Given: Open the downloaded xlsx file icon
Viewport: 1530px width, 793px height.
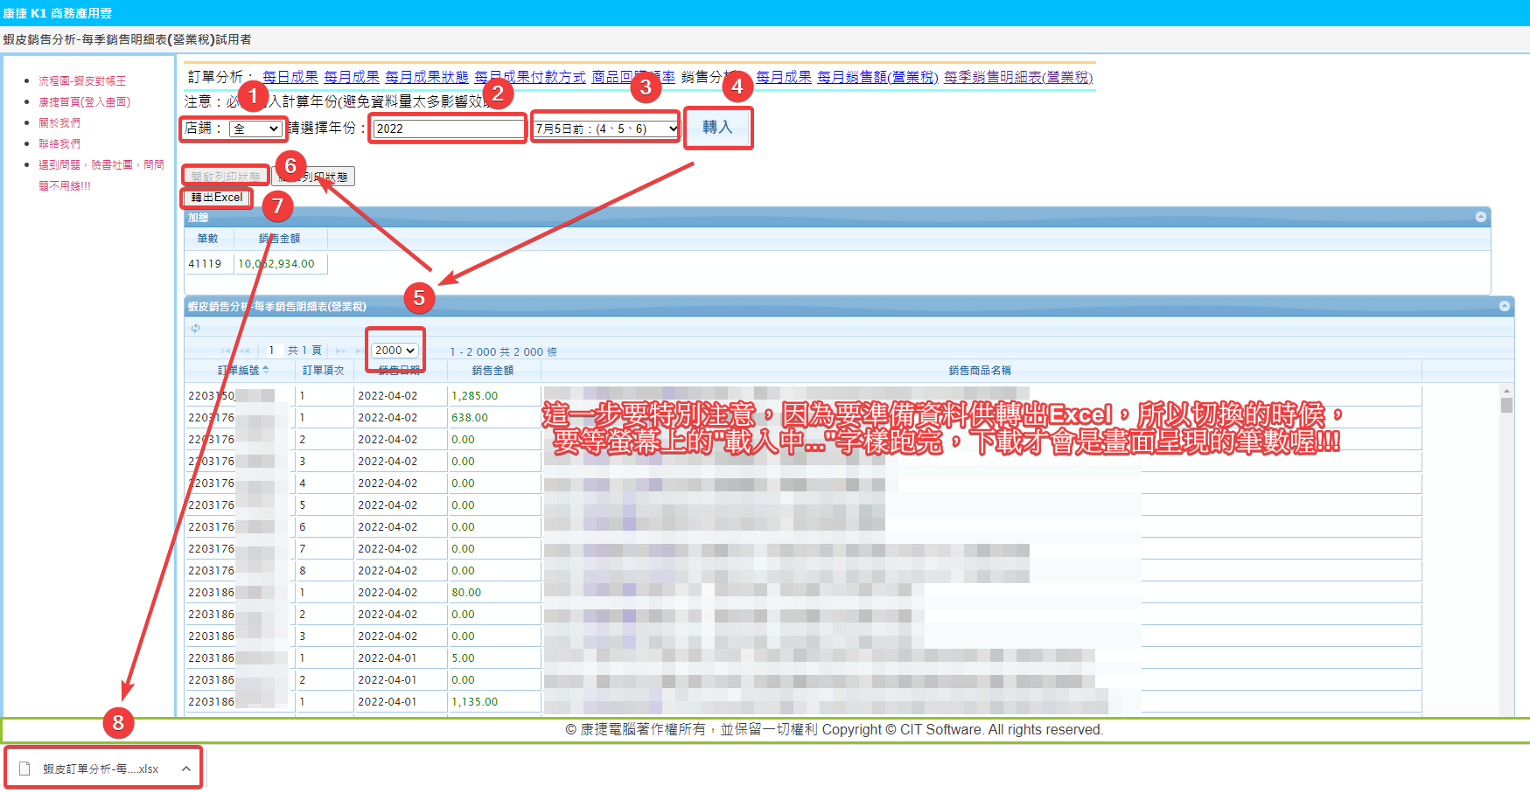Looking at the screenshot, I should click(24, 769).
